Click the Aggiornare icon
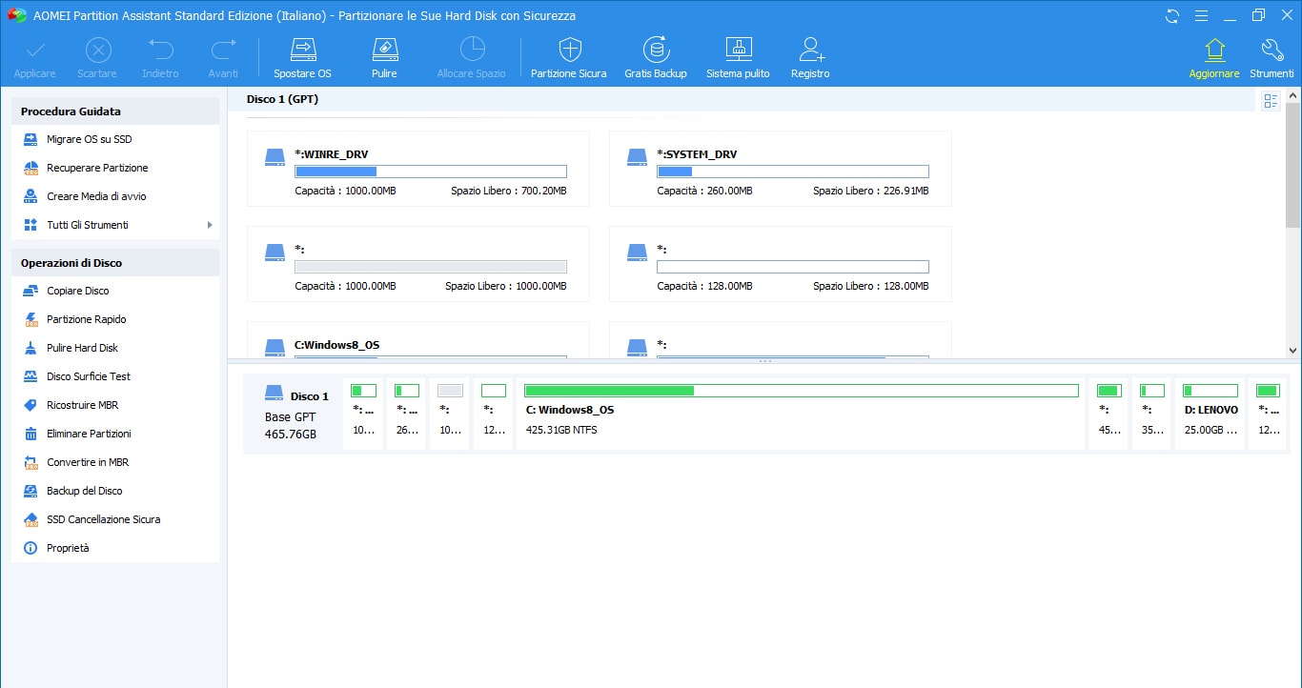The height and width of the screenshot is (688, 1302). (x=1213, y=55)
